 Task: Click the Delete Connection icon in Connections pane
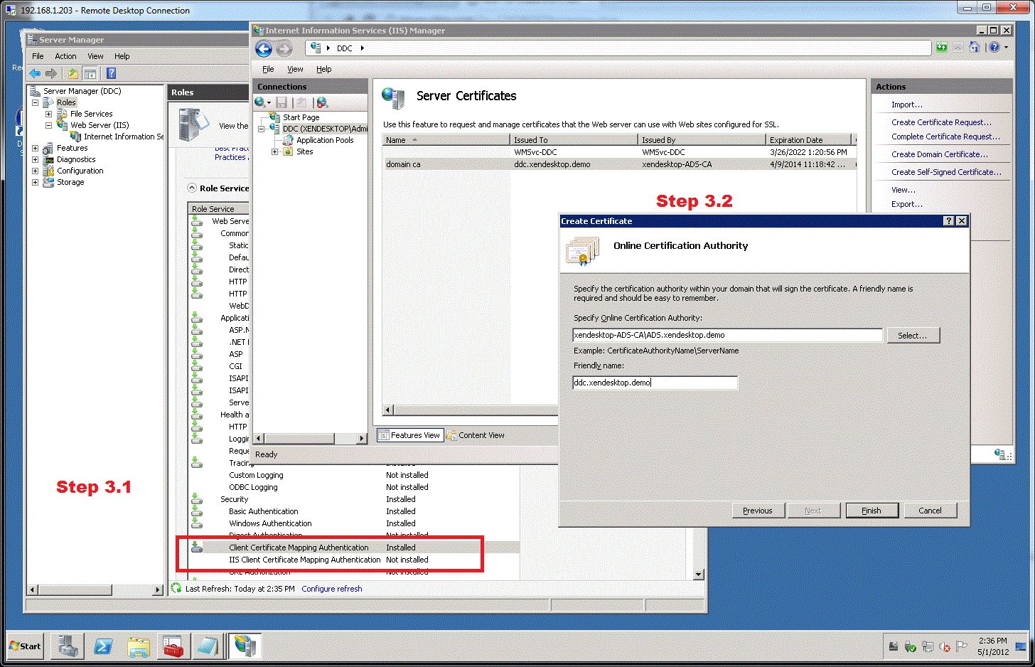point(322,102)
